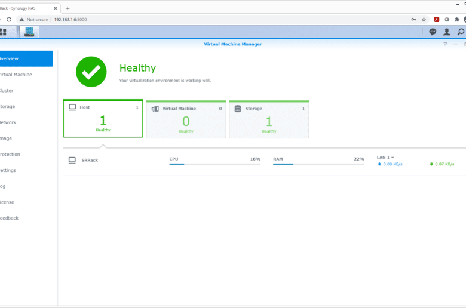Click the green healthy checkmark icon

pyautogui.click(x=91, y=72)
